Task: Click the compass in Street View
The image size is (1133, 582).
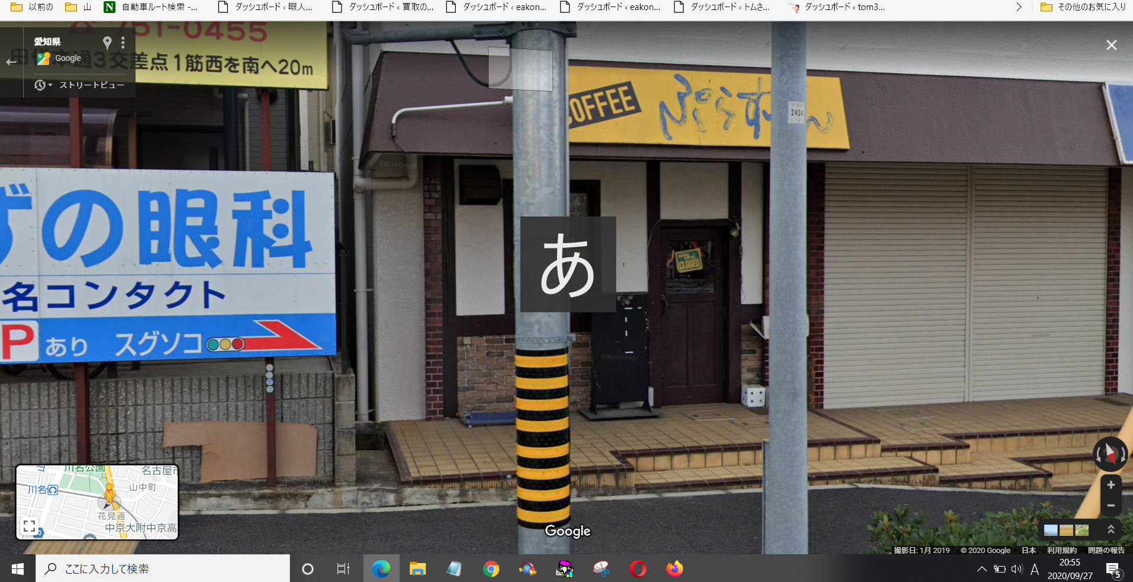Action: [x=1110, y=454]
